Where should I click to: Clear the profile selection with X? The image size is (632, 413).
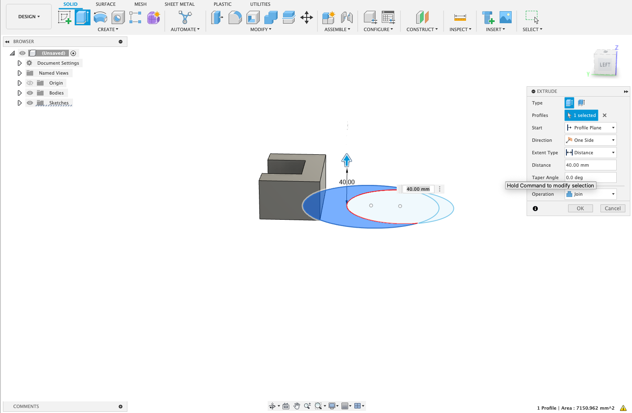coord(605,115)
